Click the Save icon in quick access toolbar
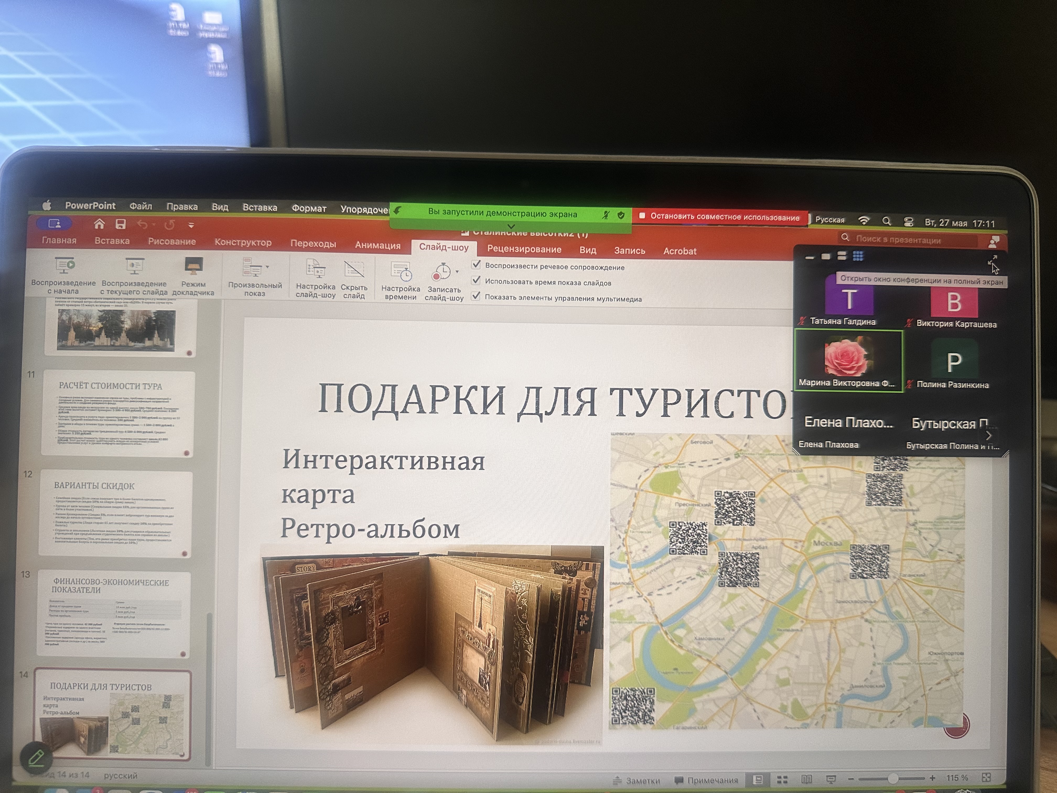This screenshot has width=1057, height=793. click(121, 224)
